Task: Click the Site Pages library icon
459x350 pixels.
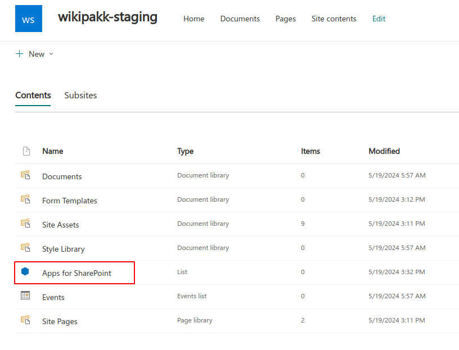Action: pos(25,320)
